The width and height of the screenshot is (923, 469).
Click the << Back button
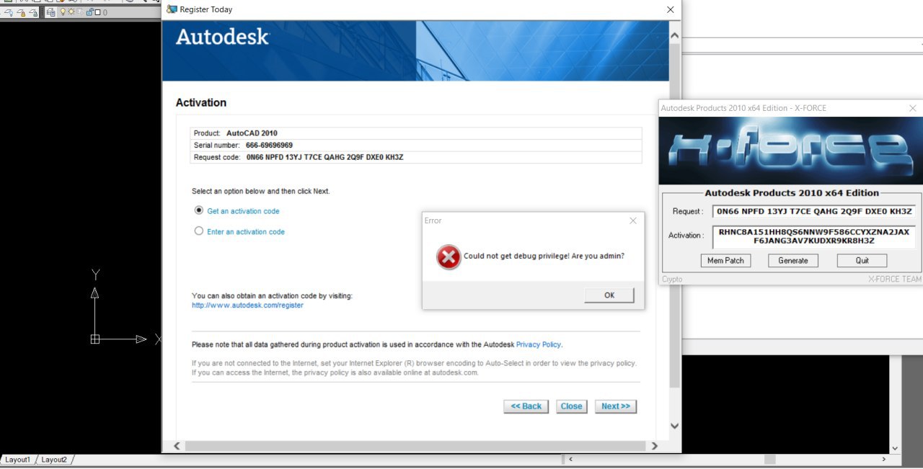pos(526,406)
